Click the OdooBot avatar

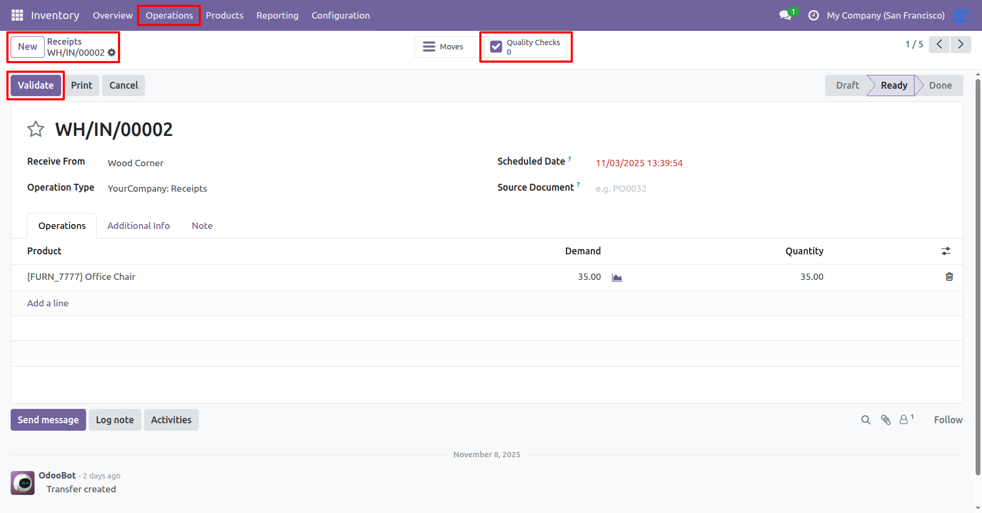click(x=23, y=483)
